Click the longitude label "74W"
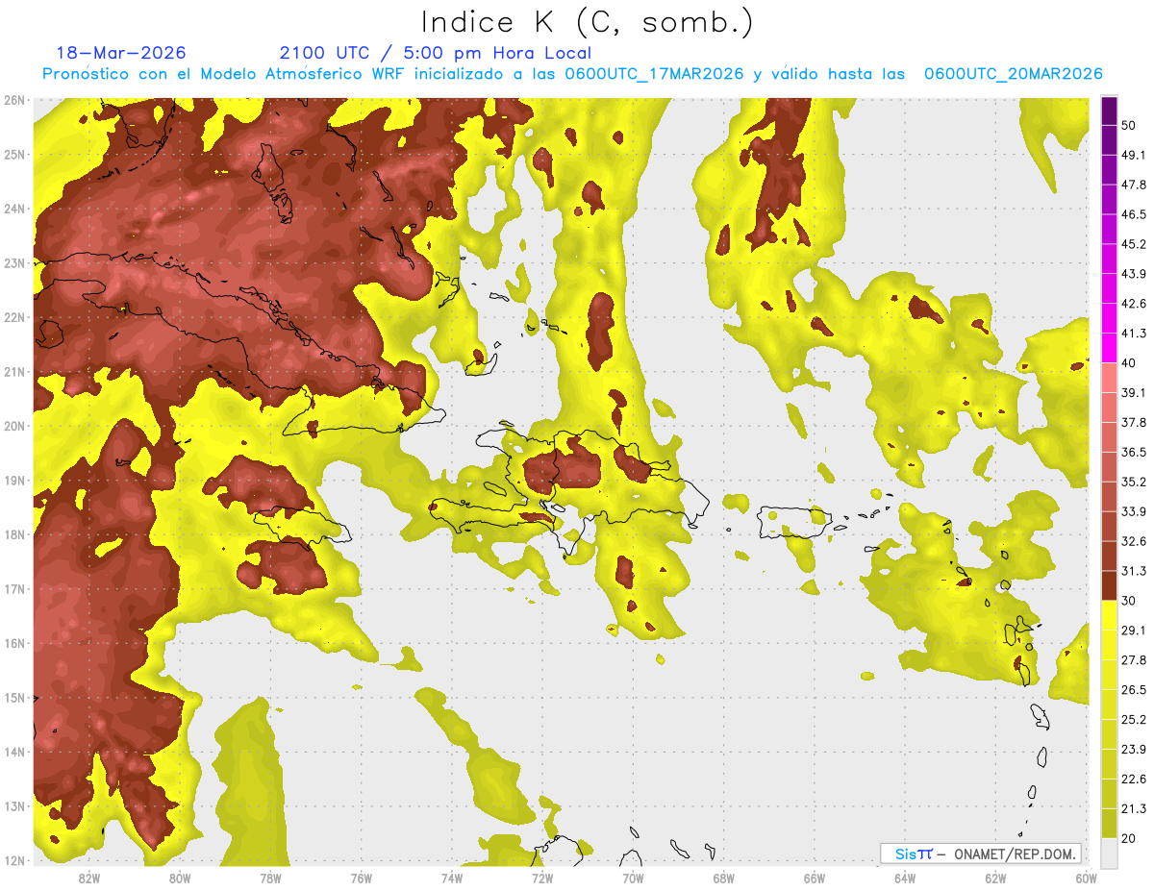This screenshot has width=1154, height=891. pyautogui.click(x=451, y=879)
